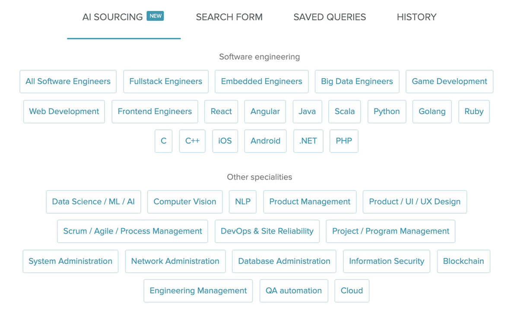Pick Frontend Engineers
This screenshot has width=508, height=311.
[155, 111]
